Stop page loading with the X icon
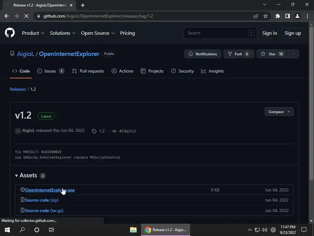The width and height of the screenshot is (314, 236). [26, 16]
